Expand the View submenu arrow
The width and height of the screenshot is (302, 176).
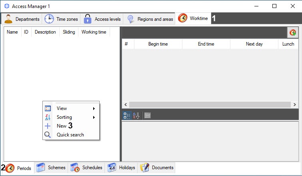tap(94, 109)
